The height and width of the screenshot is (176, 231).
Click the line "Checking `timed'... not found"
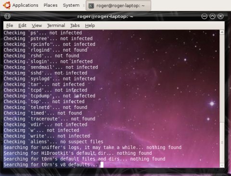(x=43, y=113)
